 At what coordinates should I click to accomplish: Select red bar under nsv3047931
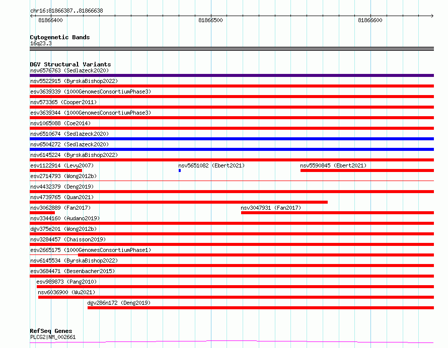337,213
